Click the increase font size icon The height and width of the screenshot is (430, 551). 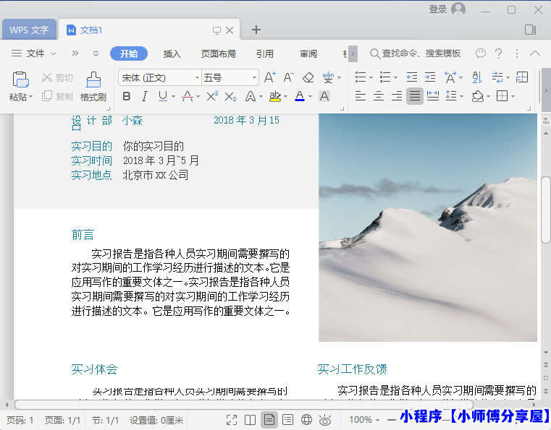tap(269, 77)
